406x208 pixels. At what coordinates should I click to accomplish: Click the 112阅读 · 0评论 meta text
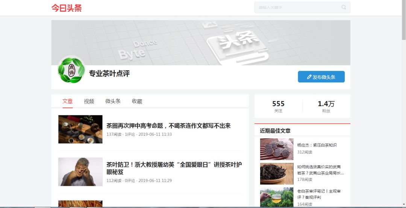[139, 181]
